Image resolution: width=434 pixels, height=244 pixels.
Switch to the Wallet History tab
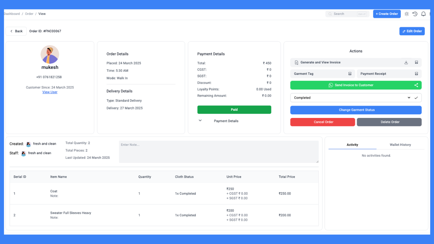point(400,145)
